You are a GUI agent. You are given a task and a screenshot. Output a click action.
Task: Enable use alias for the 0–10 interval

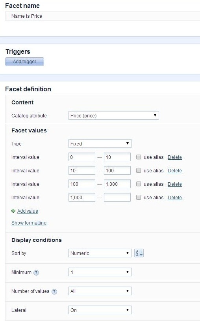tap(139, 157)
